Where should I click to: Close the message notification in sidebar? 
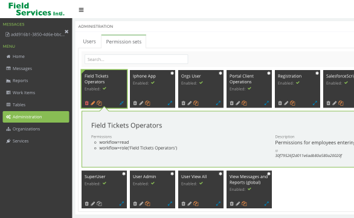tap(66, 31)
